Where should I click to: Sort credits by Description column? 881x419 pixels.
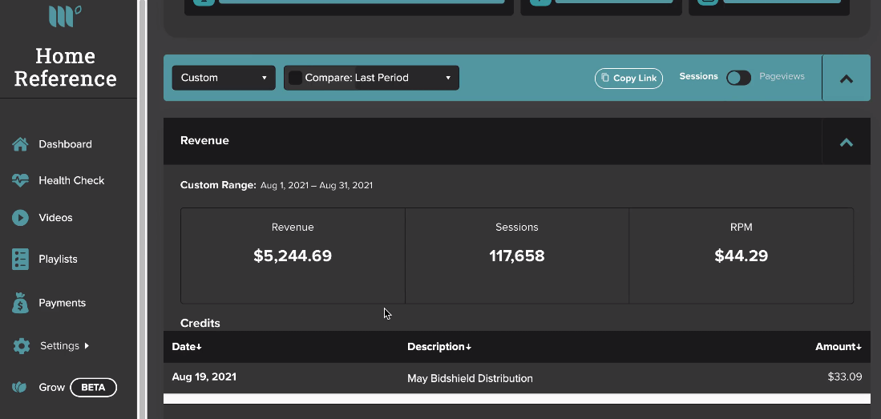(439, 347)
